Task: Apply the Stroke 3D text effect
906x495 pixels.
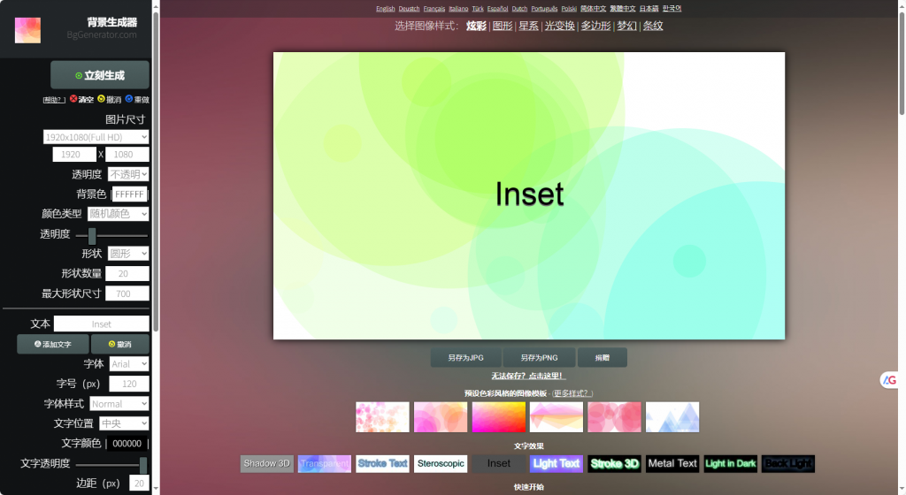Action: tap(614, 463)
